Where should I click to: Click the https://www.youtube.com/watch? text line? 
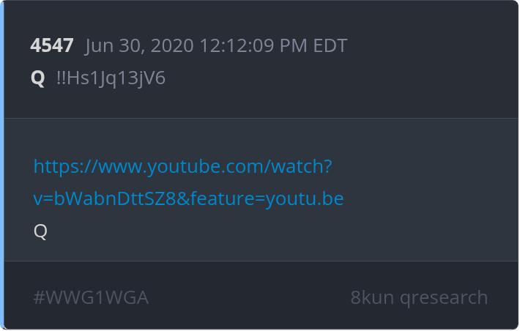(x=182, y=166)
